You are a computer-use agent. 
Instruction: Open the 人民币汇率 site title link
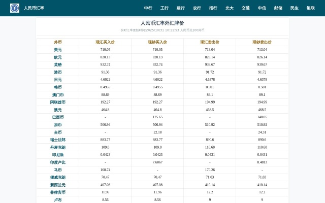34,8
